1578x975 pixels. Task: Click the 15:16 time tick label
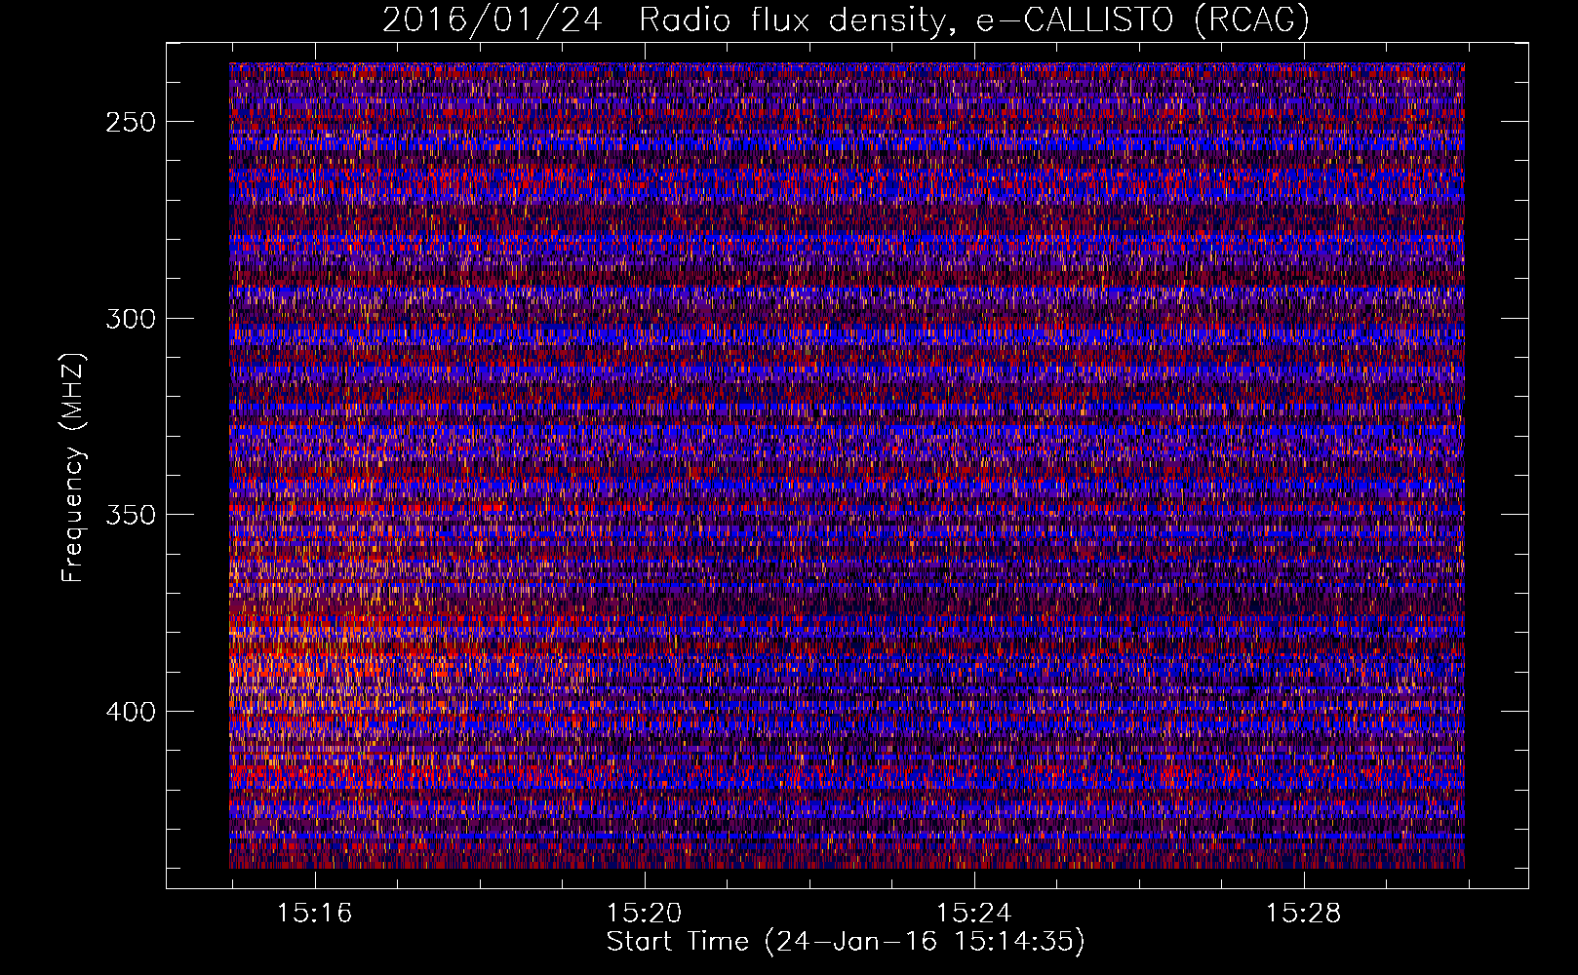pyautogui.click(x=314, y=914)
